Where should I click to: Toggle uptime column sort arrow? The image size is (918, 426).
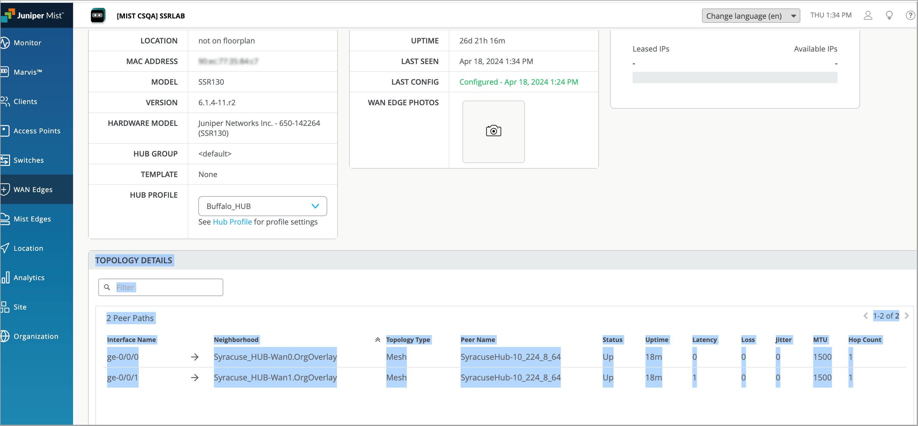656,339
